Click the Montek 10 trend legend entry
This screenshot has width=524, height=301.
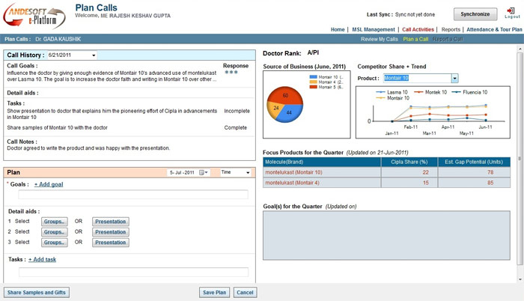tap(430, 92)
